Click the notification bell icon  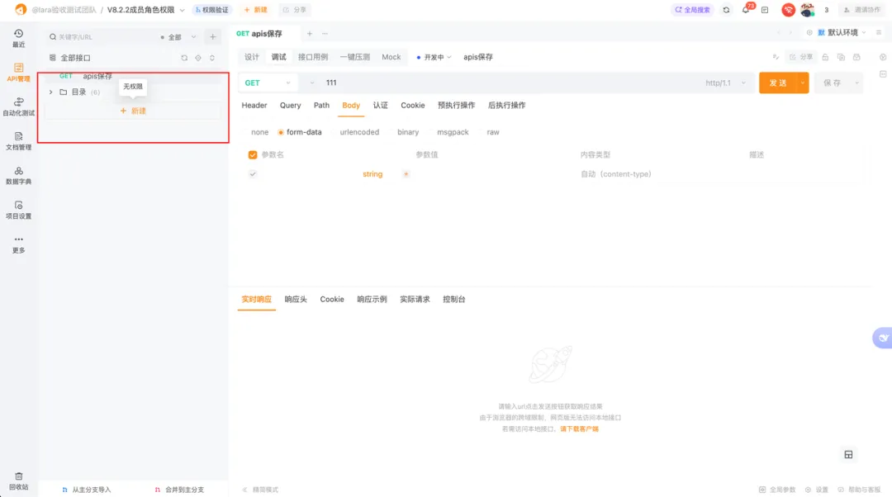(746, 10)
